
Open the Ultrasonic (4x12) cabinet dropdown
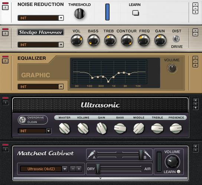(x=65, y=169)
